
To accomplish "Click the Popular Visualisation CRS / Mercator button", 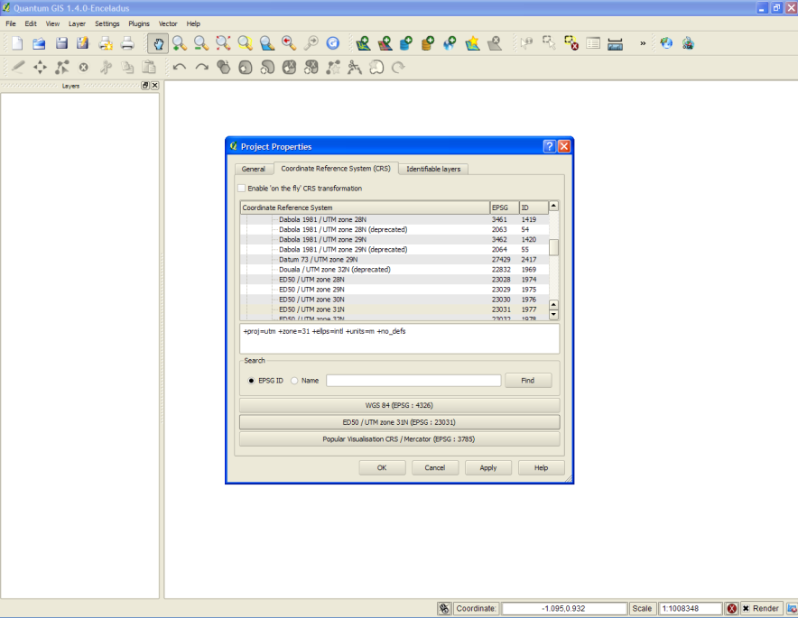I will (399, 439).
